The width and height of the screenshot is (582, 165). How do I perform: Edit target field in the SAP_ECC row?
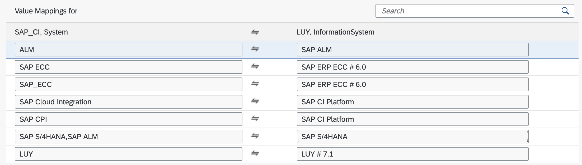pyautogui.click(x=412, y=84)
